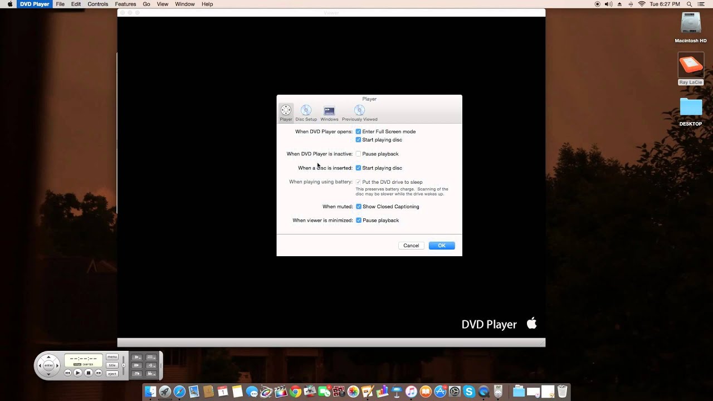713x401 pixels.
Task: Select the Ray LaCie drive icon
Action: pyautogui.click(x=691, y=69)
